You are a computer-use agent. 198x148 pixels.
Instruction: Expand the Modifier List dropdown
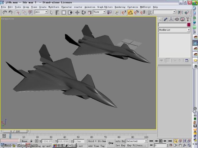[x=174, y=30]
